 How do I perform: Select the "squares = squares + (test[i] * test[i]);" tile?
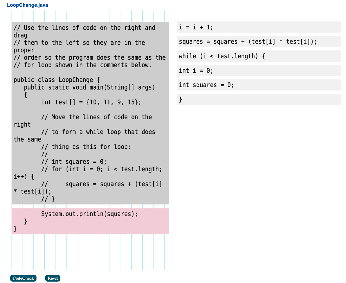tap(259, 42)
